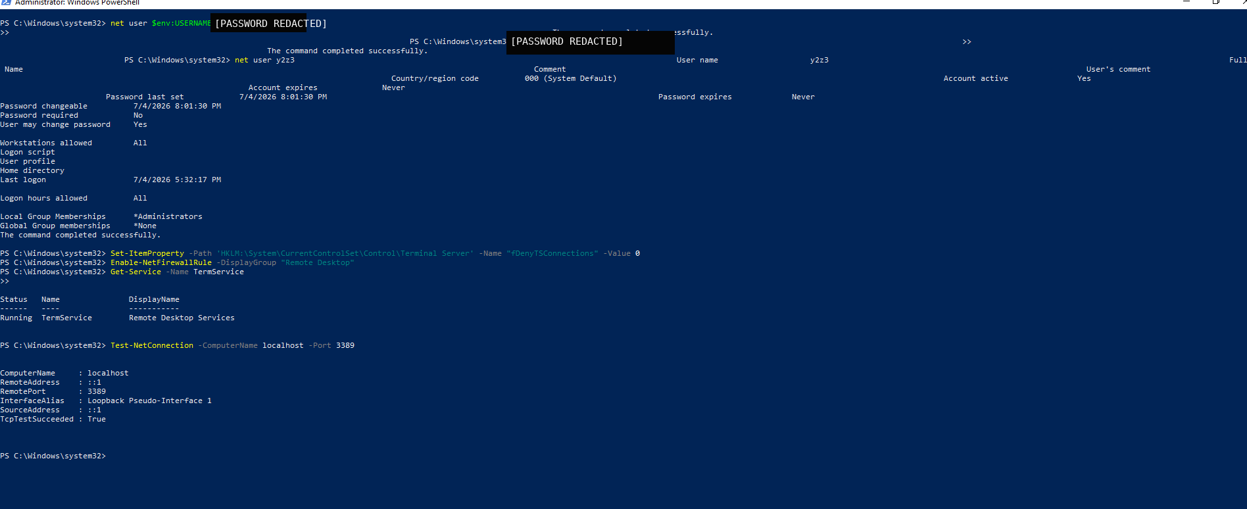Open the PowerShell window system menu icon
Image resolution: width=1247 pixels, height=509 pixels.
5,3
